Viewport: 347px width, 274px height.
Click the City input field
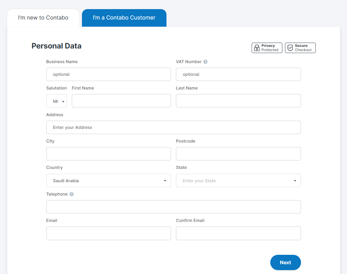point(109,154)
